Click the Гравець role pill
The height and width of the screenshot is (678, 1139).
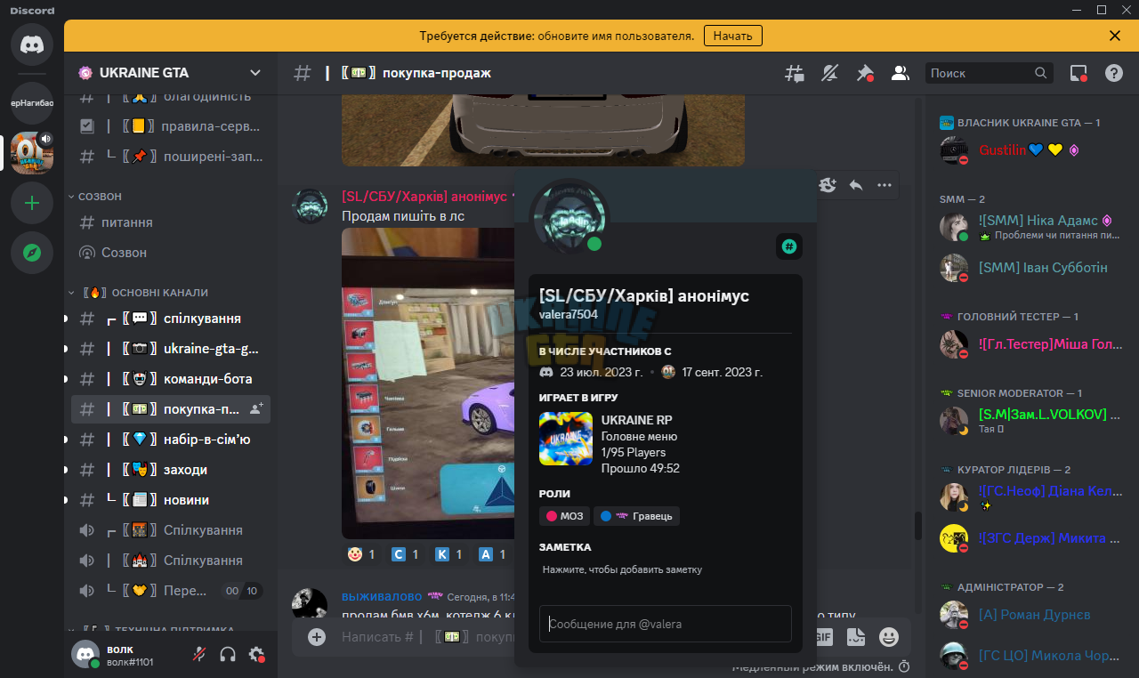pyautogui.click(x=637, y=515)
